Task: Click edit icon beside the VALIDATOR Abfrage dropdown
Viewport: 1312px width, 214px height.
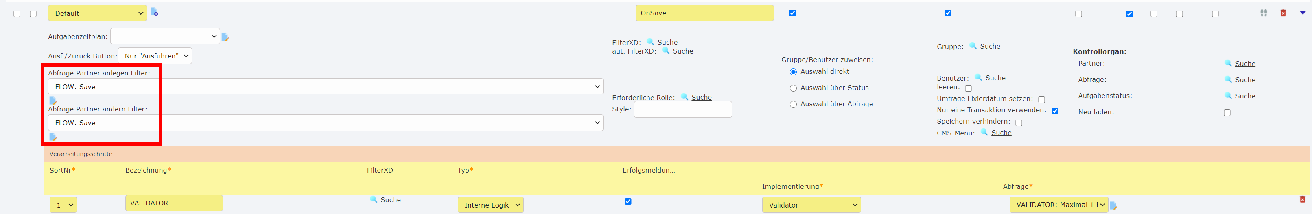Action: click(x=1114, y=205)
